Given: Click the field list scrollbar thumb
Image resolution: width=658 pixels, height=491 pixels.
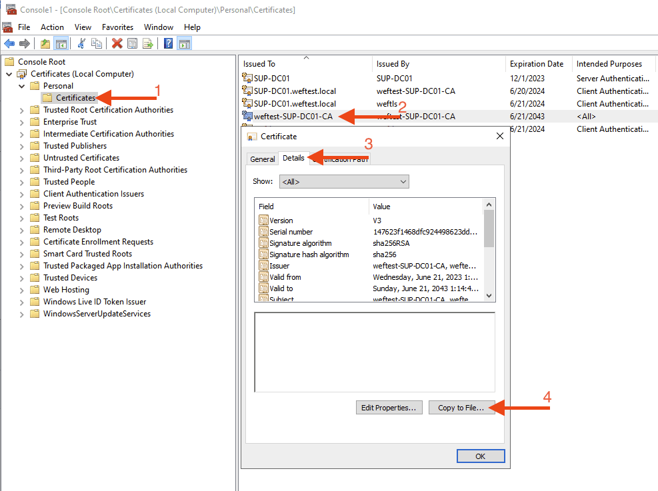Looking at the screenshot, I should pyautogui.click(x=489, y=229).
